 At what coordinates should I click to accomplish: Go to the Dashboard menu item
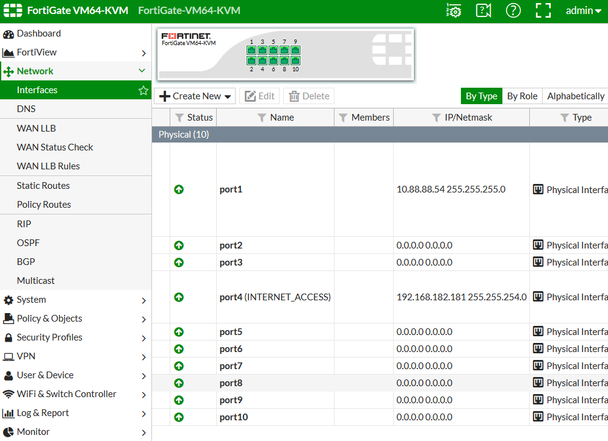point(38,34)
